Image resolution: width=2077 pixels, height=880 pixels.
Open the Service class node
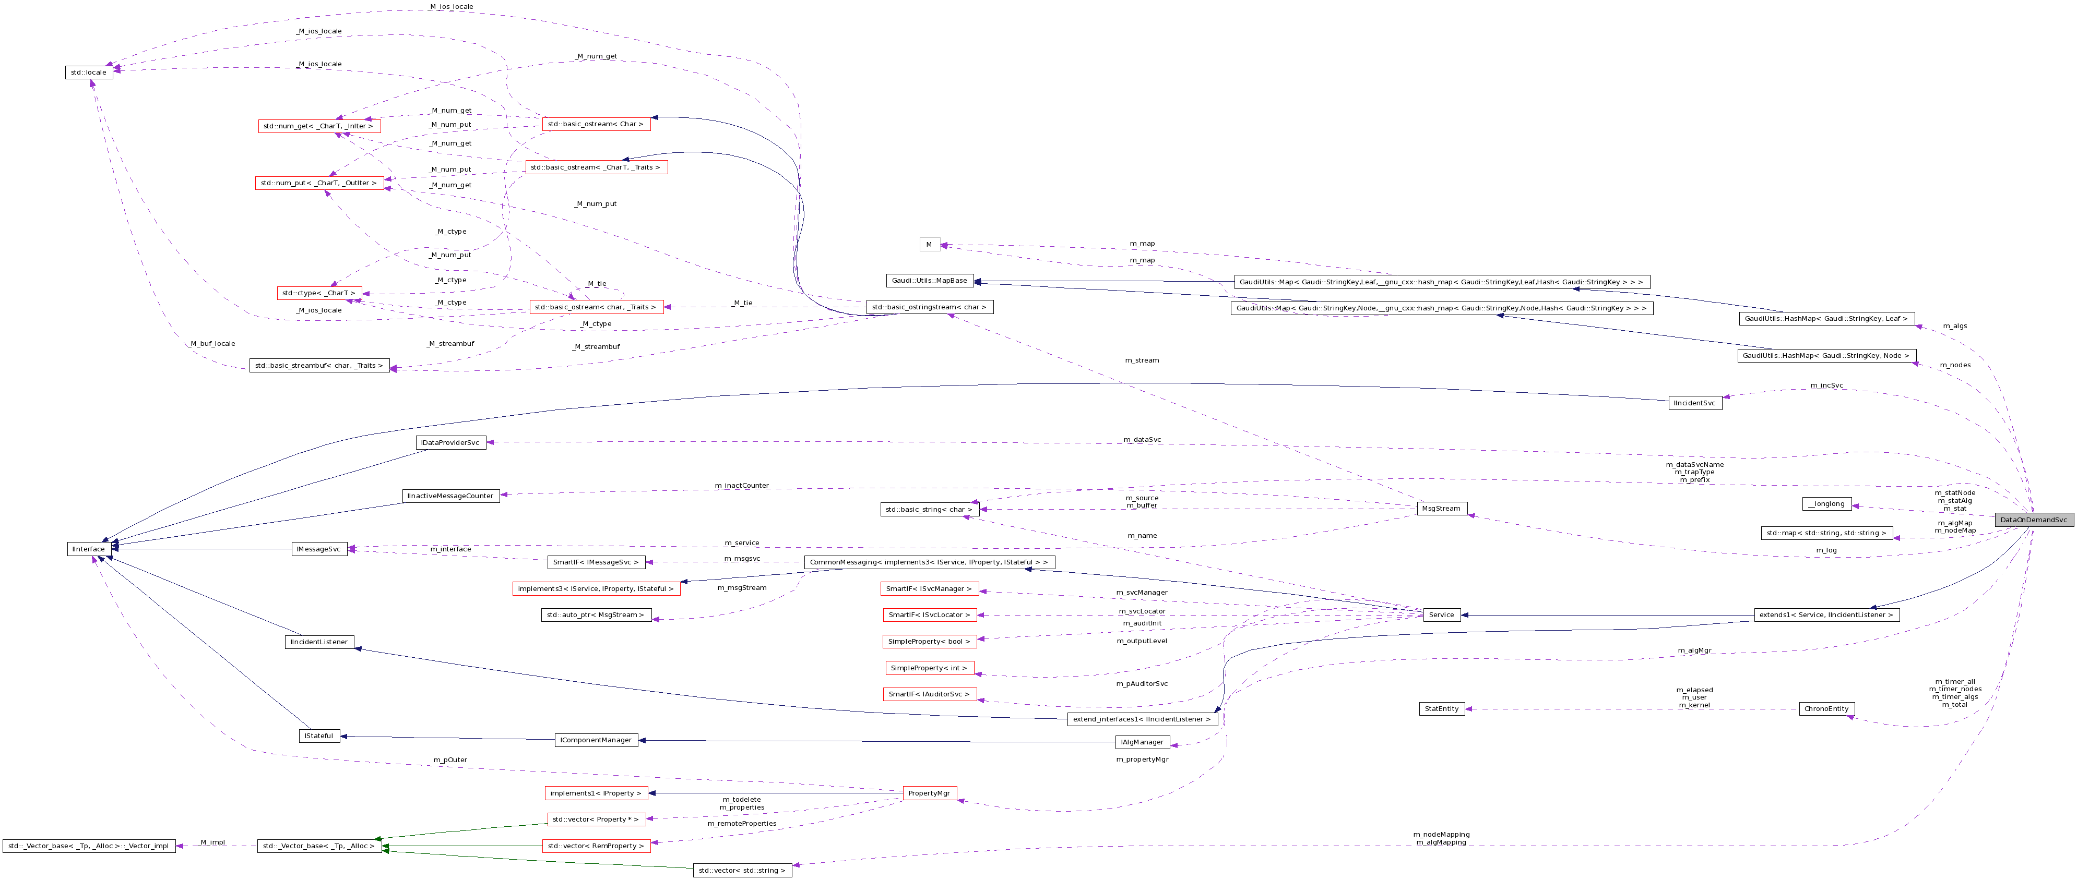1442,615
